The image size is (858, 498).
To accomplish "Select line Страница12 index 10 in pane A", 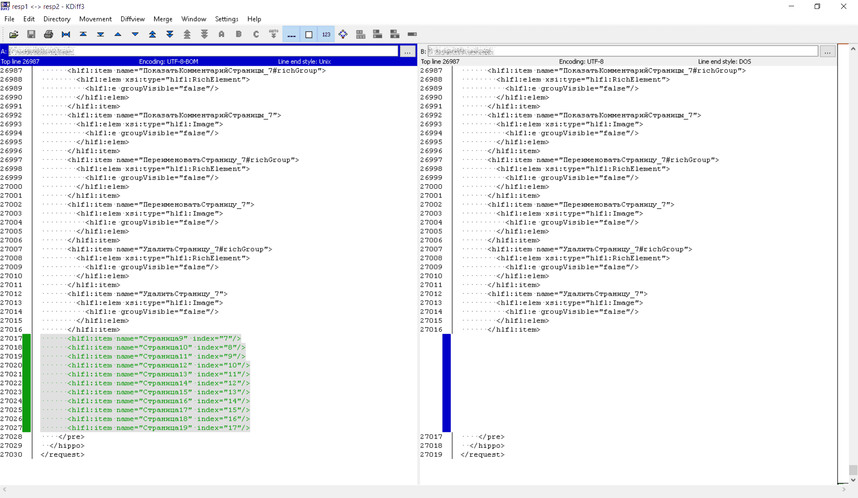I will point(145,365).
